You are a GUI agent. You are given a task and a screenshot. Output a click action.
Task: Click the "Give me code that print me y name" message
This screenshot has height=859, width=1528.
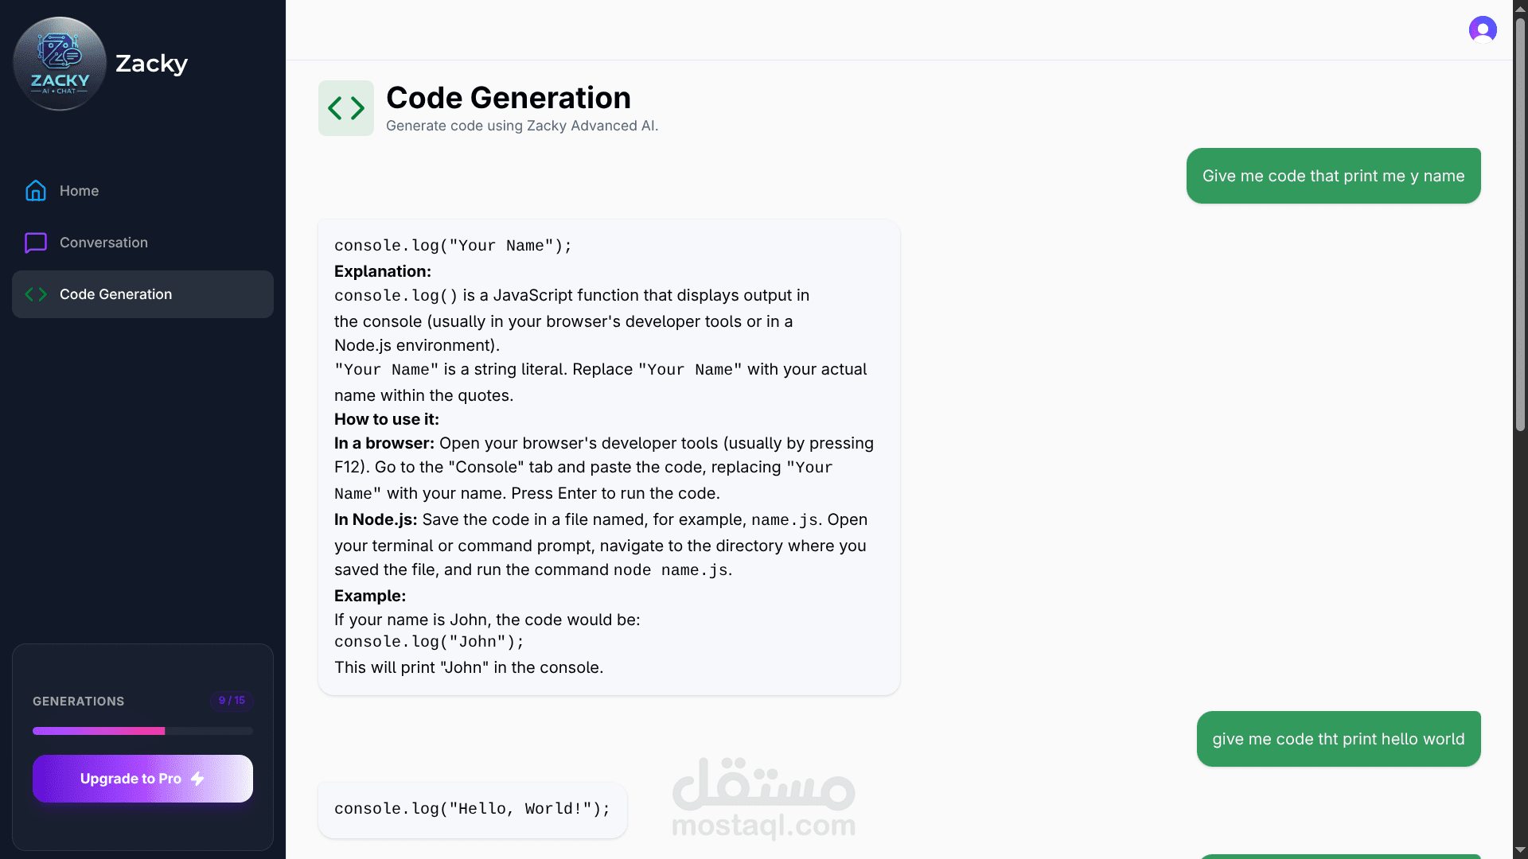click(1333, 176)
